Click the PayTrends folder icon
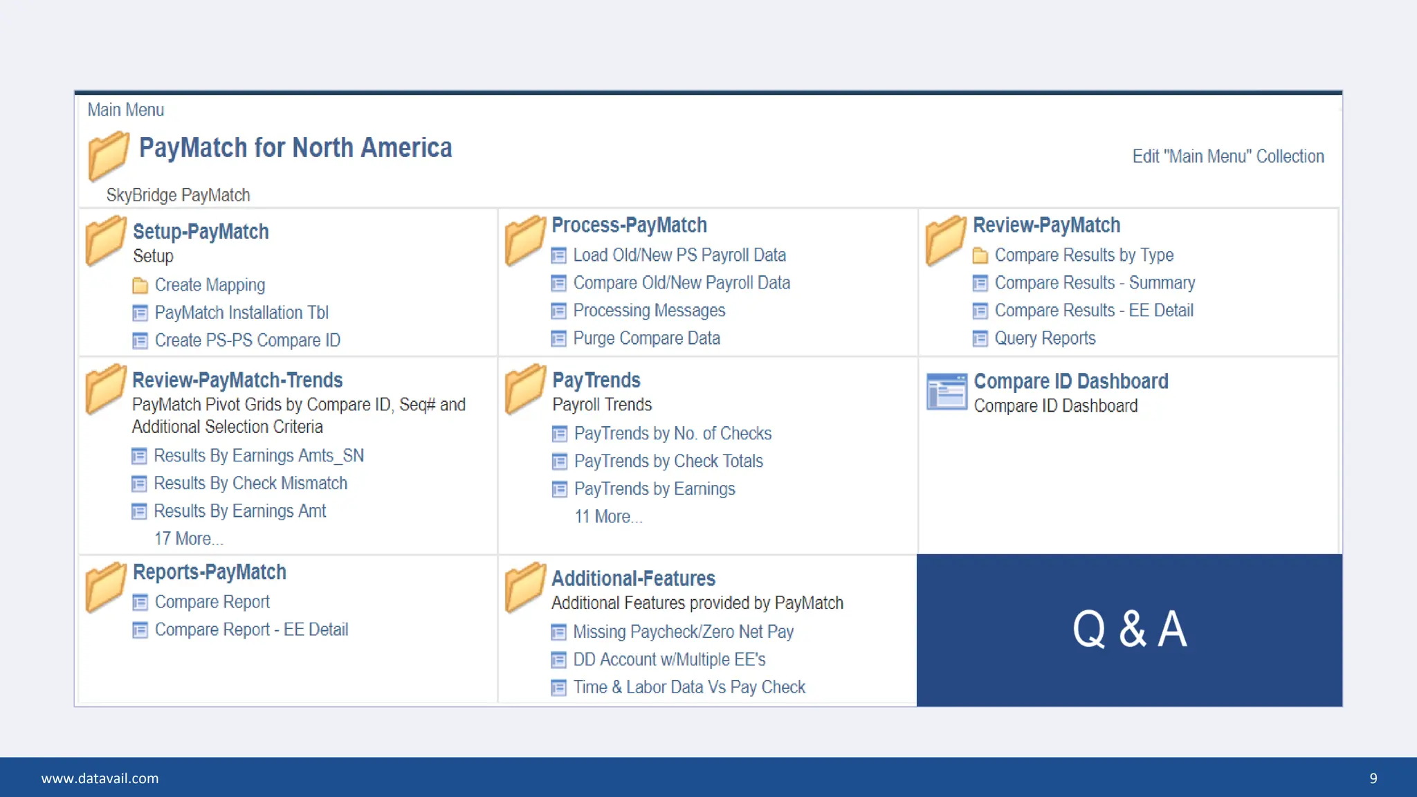The image size is (1417, 797). coord(525,388)
